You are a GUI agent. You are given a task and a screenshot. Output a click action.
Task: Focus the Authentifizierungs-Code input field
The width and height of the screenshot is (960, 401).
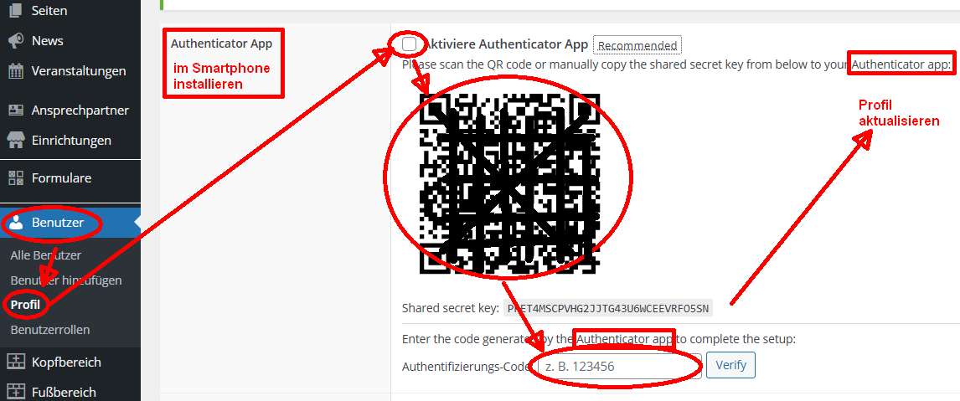(618, 366)
